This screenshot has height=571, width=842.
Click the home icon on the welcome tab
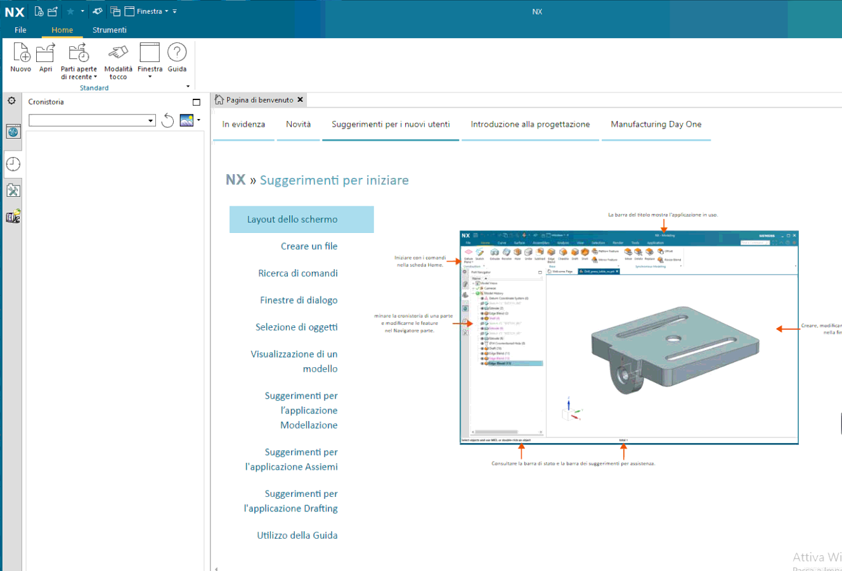point(219,99)
